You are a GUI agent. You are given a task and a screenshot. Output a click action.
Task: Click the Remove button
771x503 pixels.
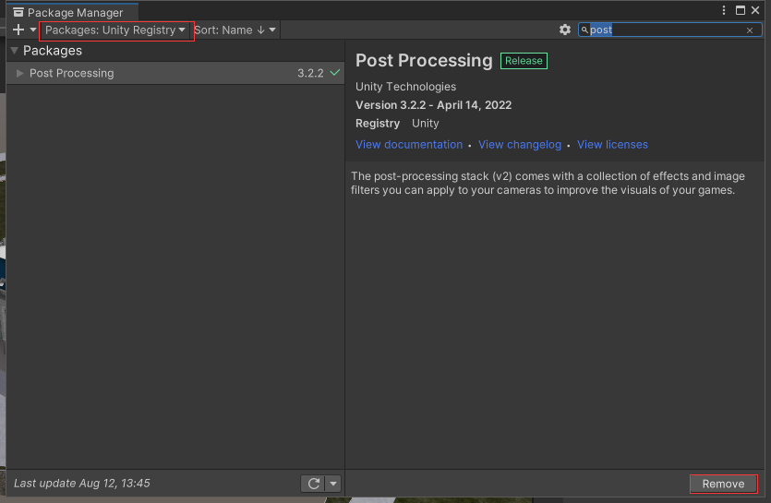coord(723,484)
